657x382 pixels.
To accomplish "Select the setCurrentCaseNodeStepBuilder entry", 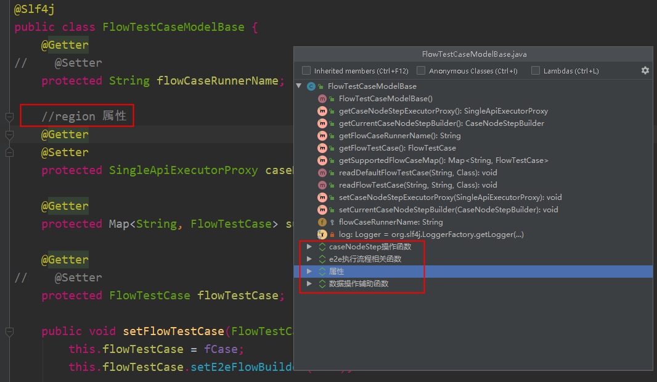I will coord(448,209).
